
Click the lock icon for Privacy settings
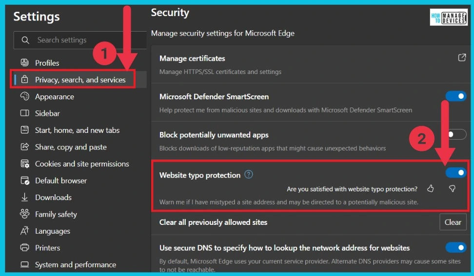[24, 80]
